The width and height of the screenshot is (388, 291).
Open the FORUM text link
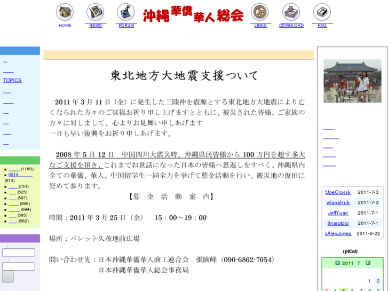tap(126, 26)
